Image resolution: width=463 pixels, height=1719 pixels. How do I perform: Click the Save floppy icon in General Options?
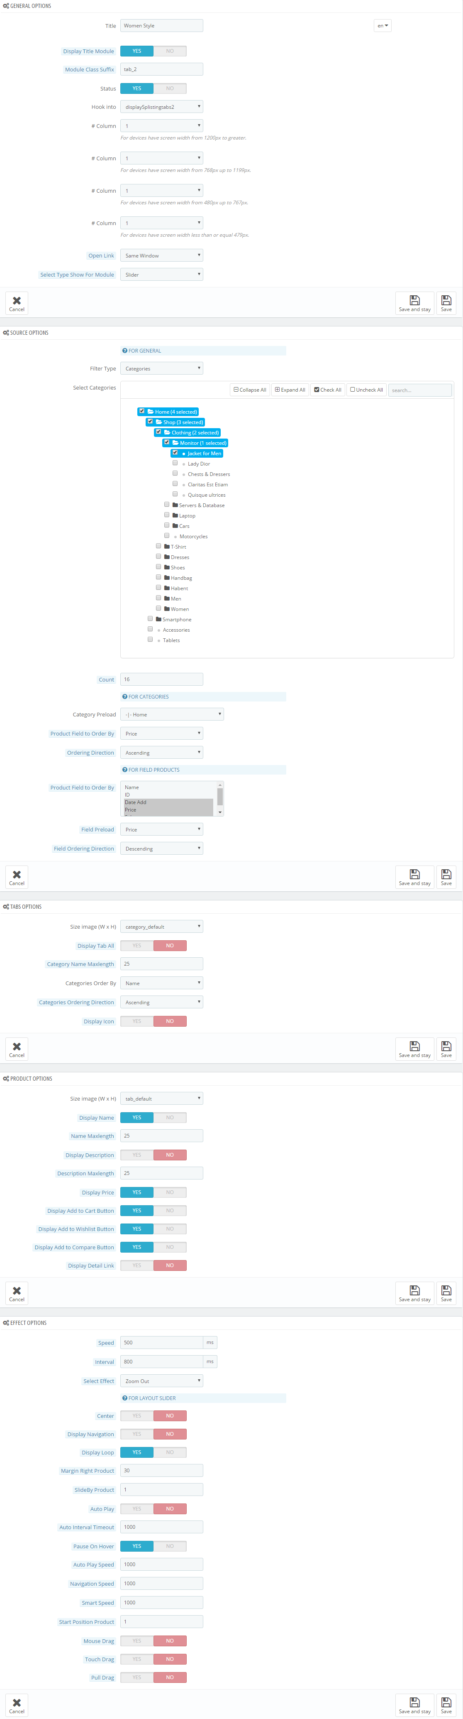pos(446,300)
